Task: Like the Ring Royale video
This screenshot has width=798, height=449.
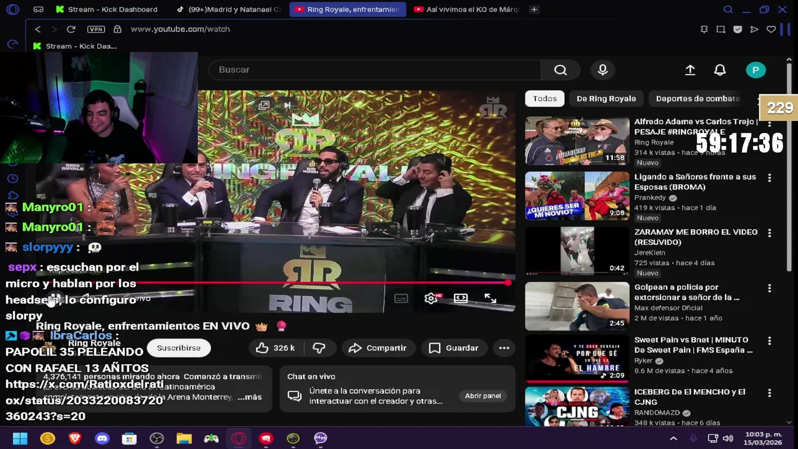Action: pyautogui.click(x=275, y=348)
